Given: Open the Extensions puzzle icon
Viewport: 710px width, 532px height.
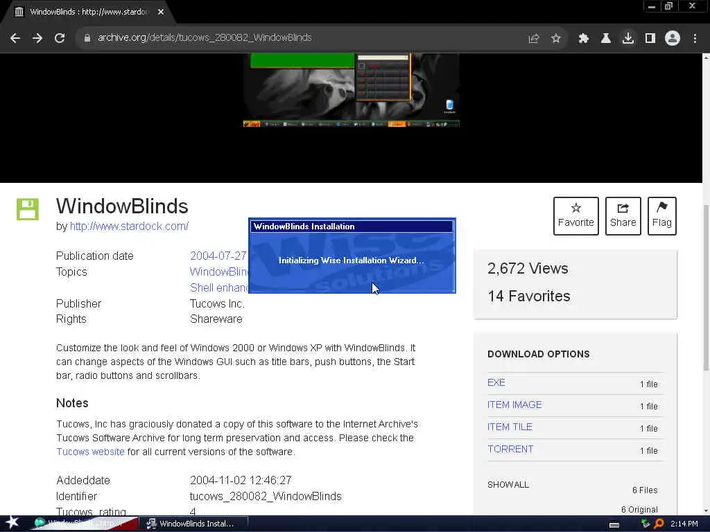Looking at the screenshot, I should coord(584,39).
